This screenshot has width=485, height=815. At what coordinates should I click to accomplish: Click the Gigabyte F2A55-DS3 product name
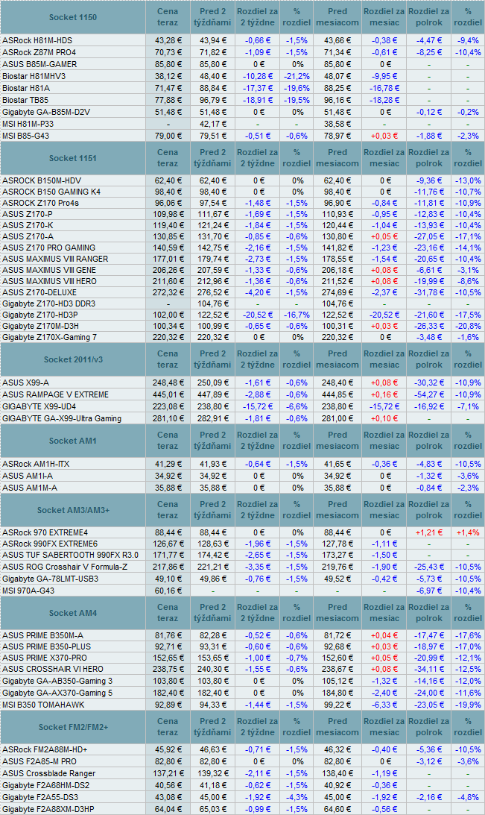pyautogui.click(x=40, y=797)
